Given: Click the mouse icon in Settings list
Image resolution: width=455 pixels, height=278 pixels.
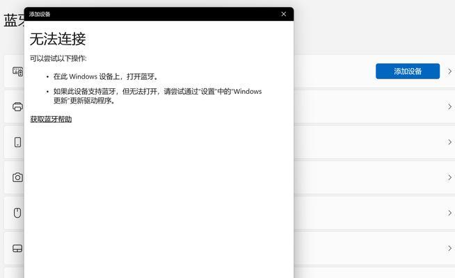Looking at the screenshot, I should [x=17, y=213].
